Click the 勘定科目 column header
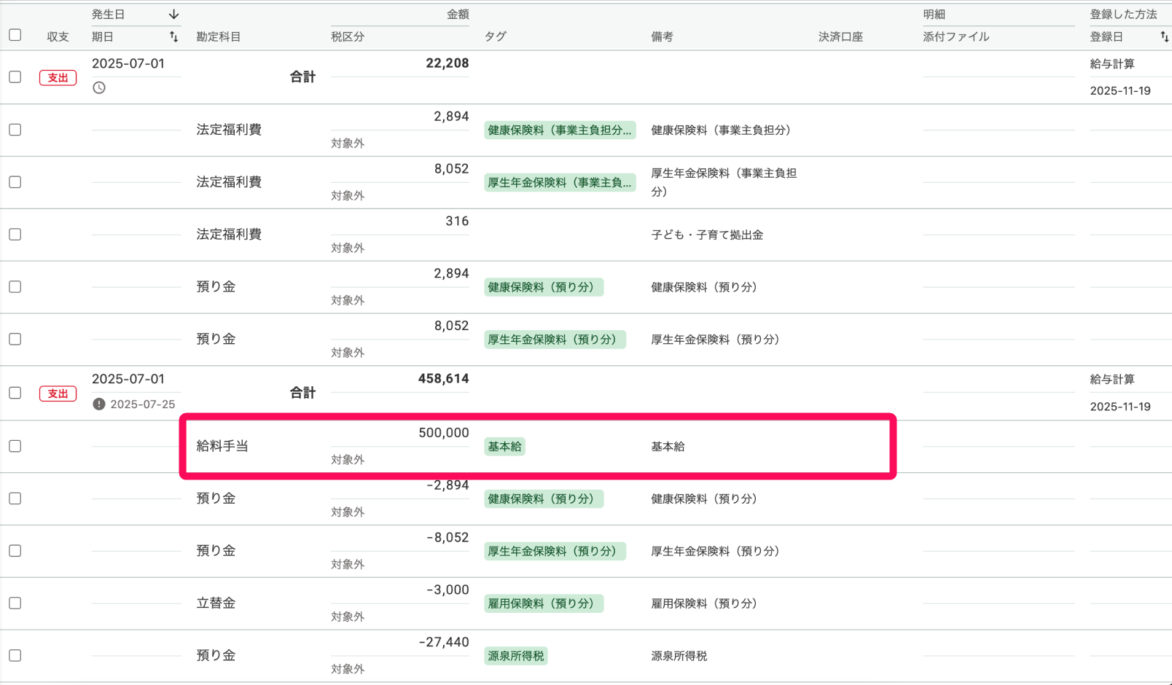The height and width of the screenshot is (685, 1172). coord(219,36)
